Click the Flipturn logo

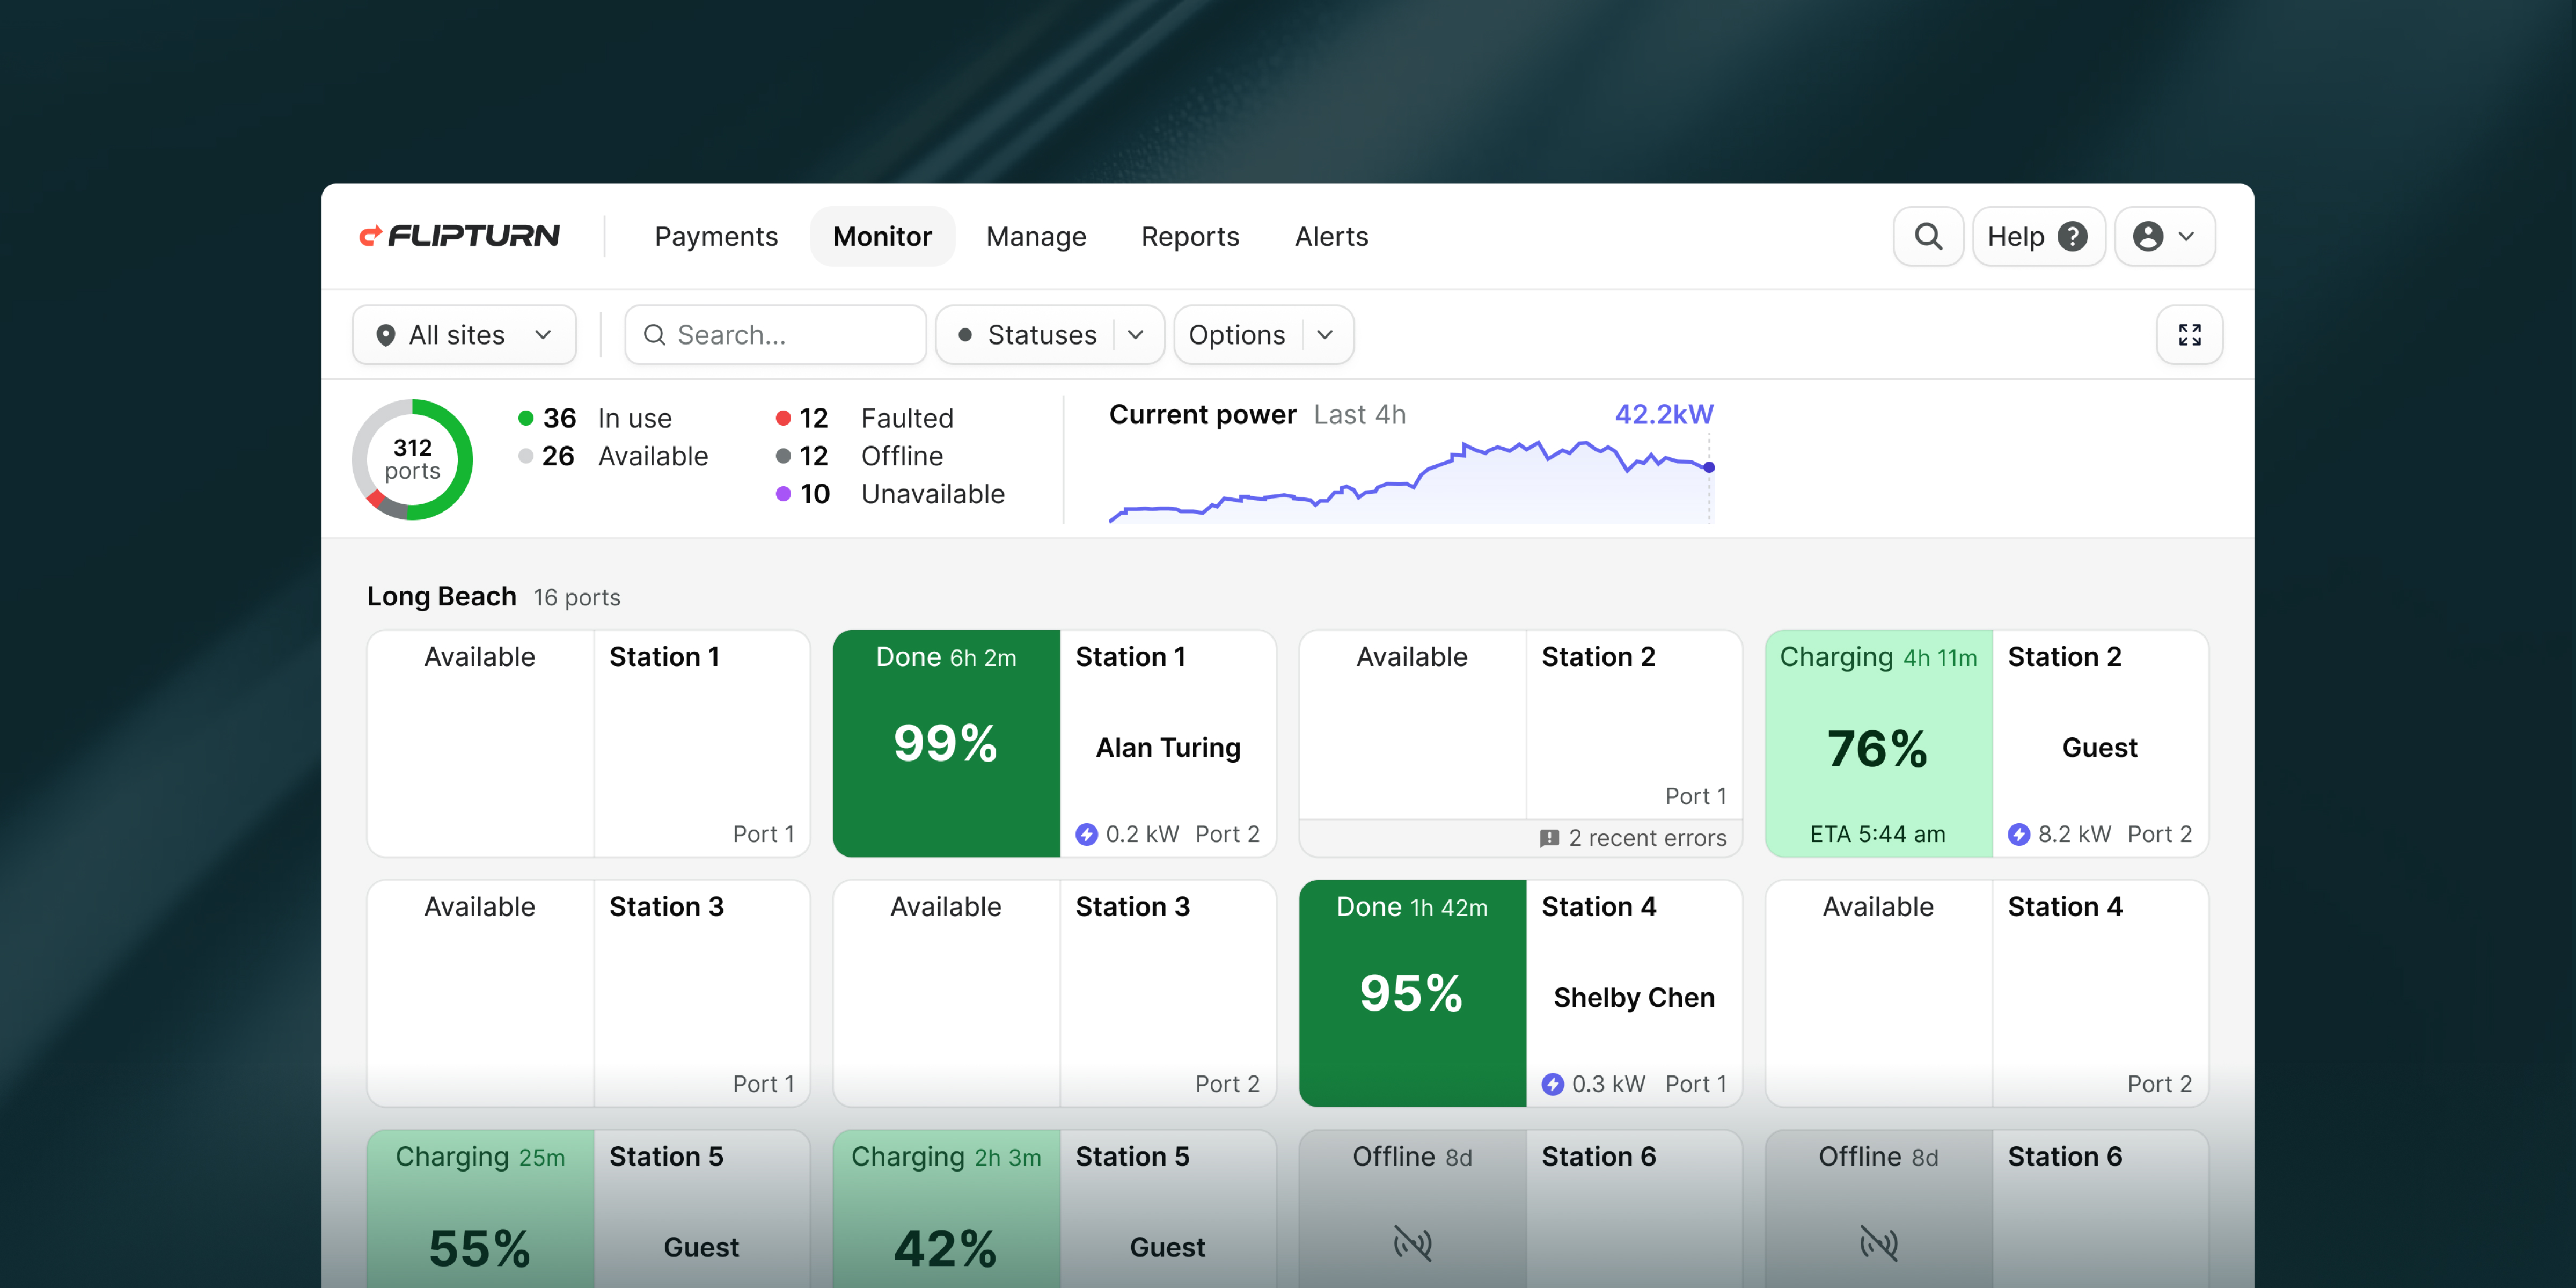pos(459,236)
